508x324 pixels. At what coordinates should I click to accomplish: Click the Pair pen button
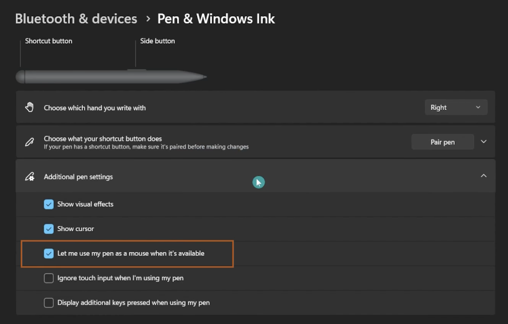(443, 142)
